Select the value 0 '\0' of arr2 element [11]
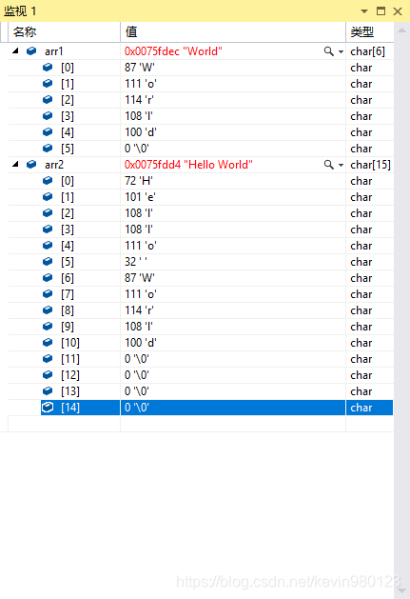Viewport: 410px width, 599px height. point(137,359)
